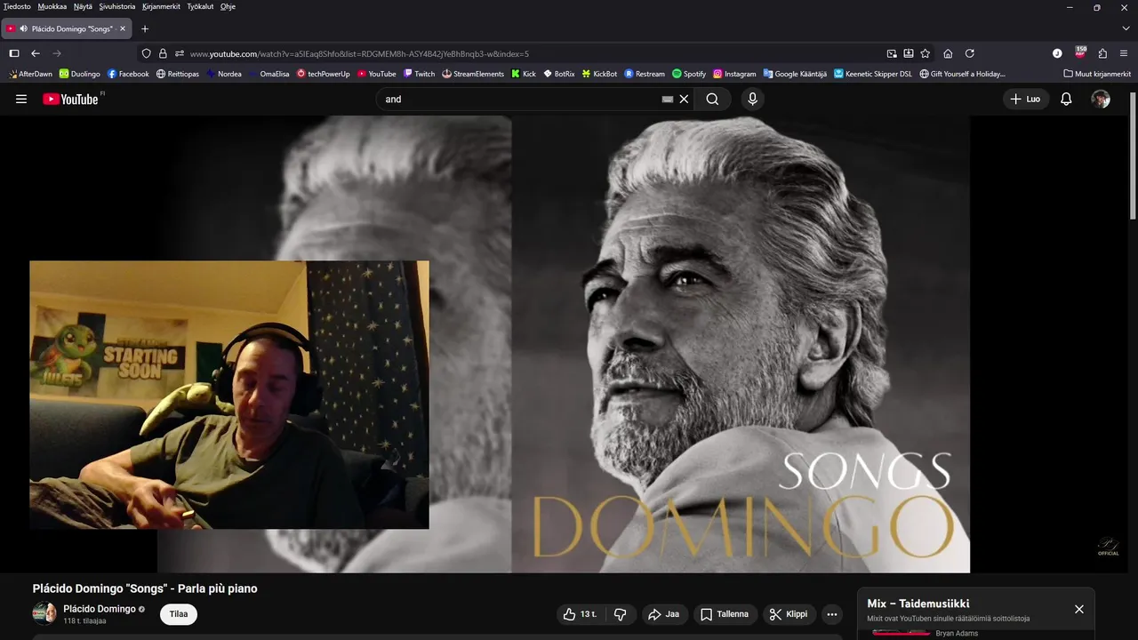Open the Spotify bookmark
The width and height of the screenshot is (1138, 640).
coord(689,74)
